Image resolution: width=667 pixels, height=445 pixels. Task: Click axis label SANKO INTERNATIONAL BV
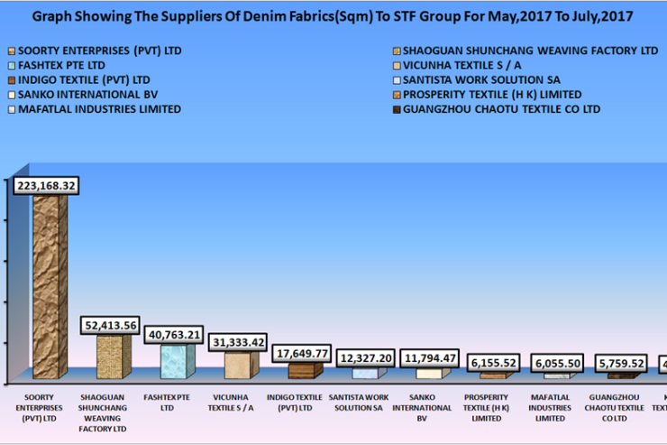pos(422,407)
